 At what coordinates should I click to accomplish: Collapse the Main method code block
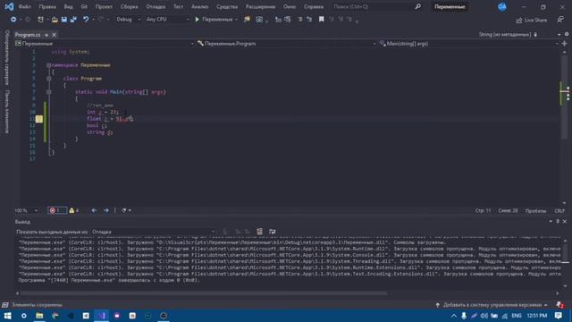[x=48, y=92]
